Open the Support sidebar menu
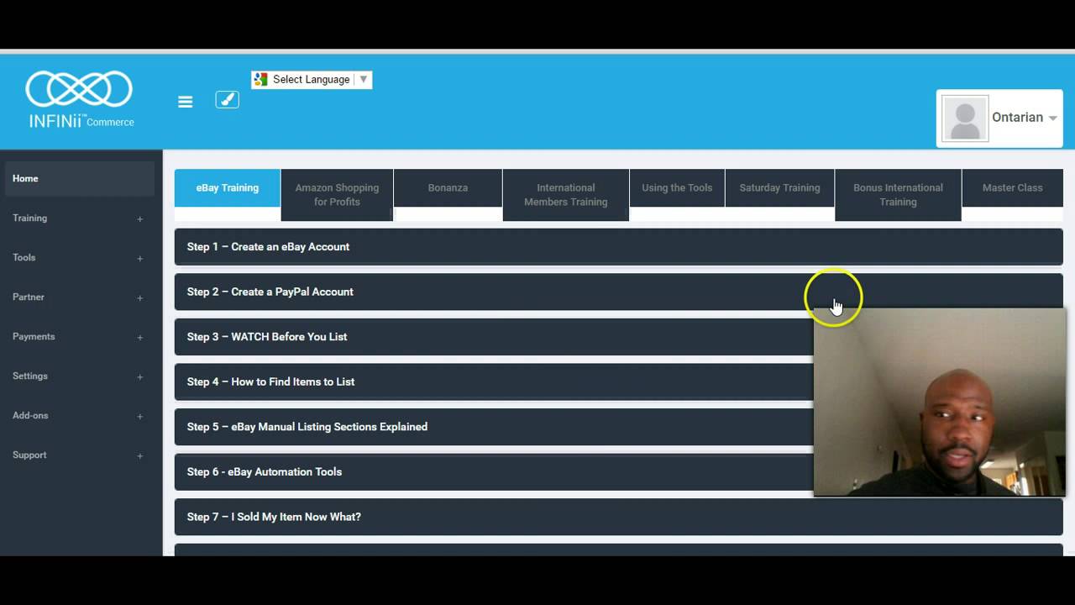This screenshot has height=605, width=1075. pos(29,455)
